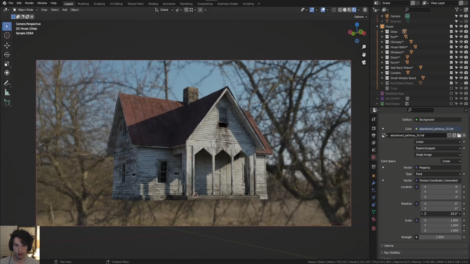Open the viewport Options button
The width and height of the screenshot is (470, 264).
360,17
